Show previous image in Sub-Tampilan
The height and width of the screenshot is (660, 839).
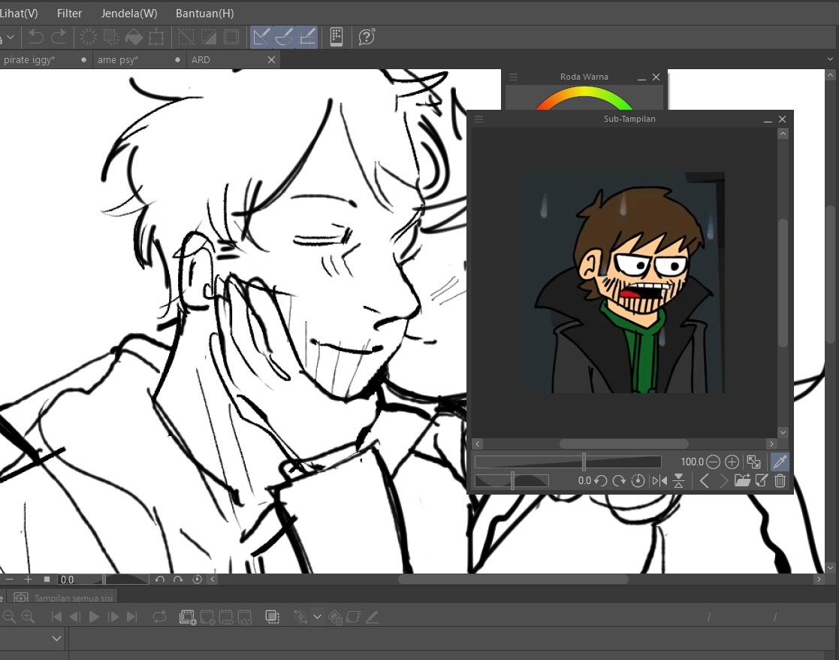pos(705,480)
